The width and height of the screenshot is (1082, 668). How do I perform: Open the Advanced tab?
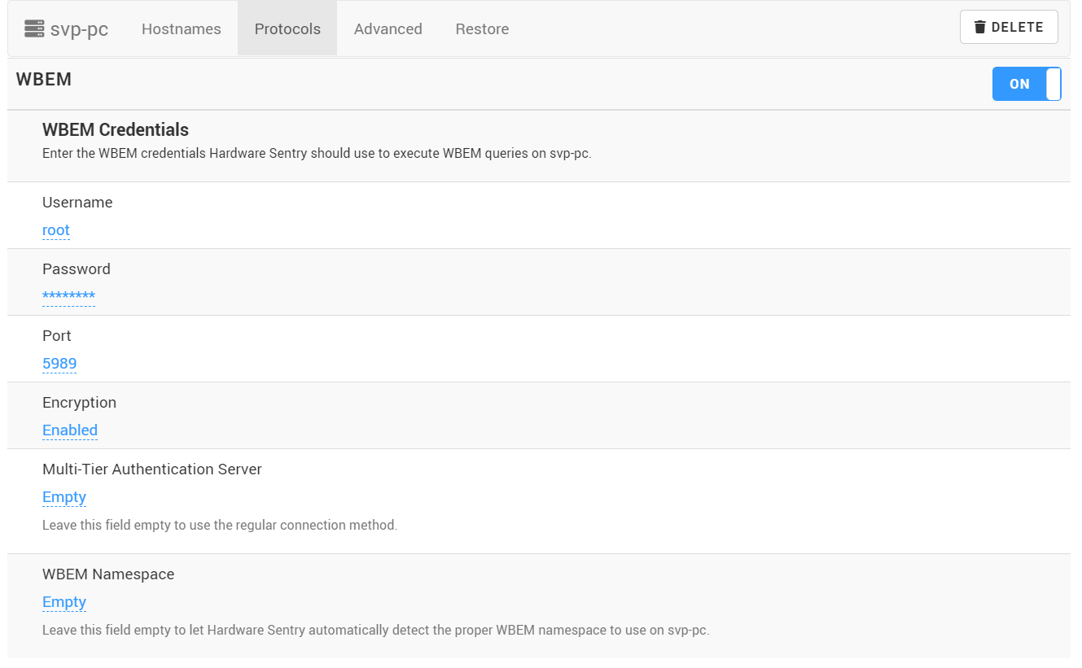388,28
